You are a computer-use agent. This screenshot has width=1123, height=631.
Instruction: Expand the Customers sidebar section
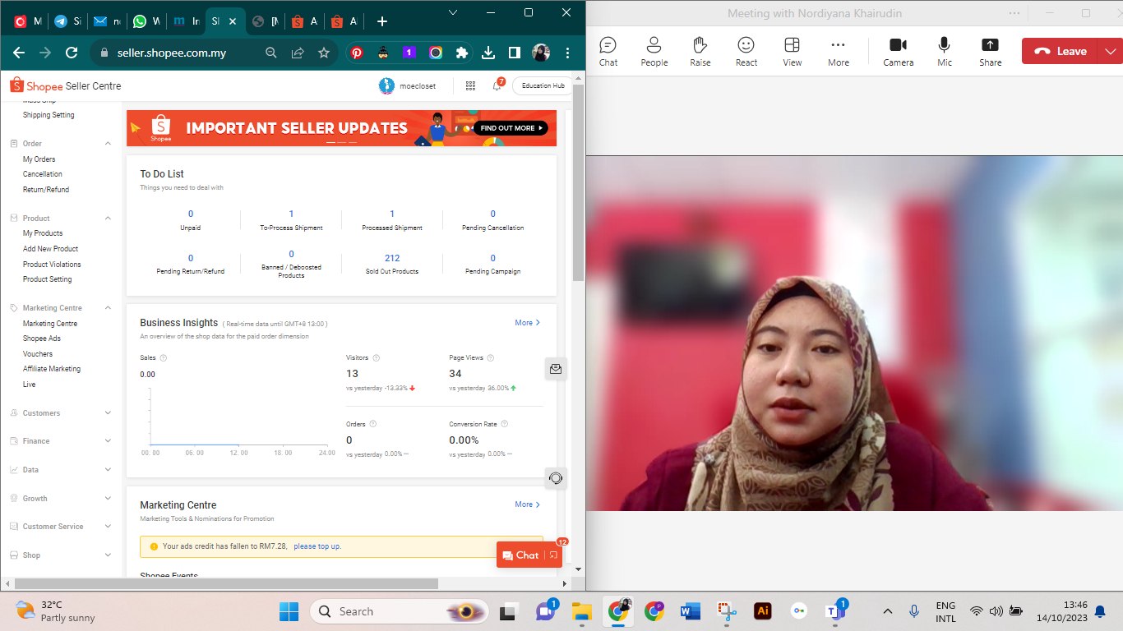point(108,413)
